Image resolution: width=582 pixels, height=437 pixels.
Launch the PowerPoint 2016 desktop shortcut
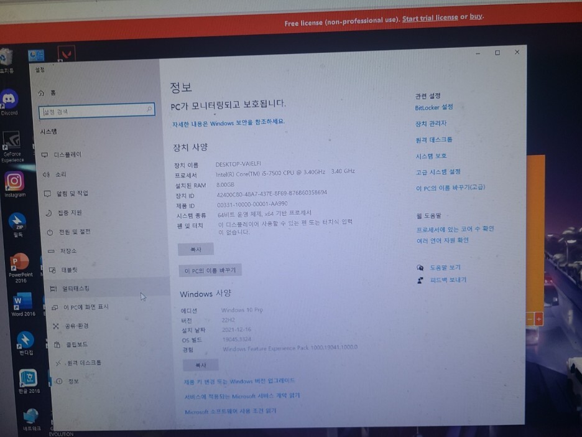(20, 267)
